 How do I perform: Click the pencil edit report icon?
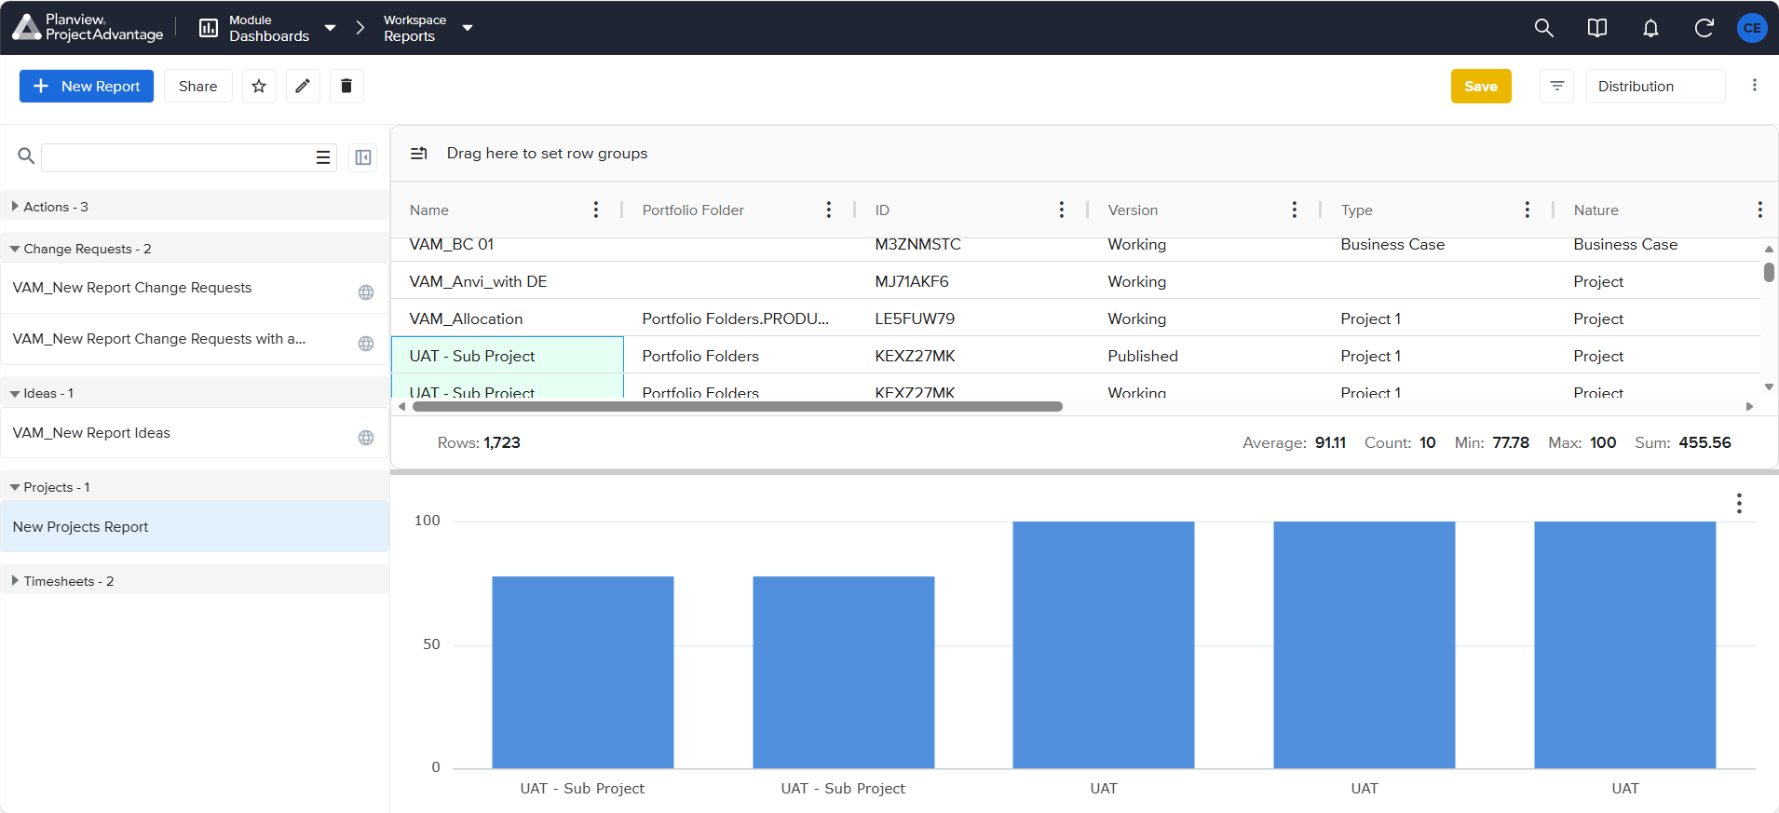(x=303, y=86)
